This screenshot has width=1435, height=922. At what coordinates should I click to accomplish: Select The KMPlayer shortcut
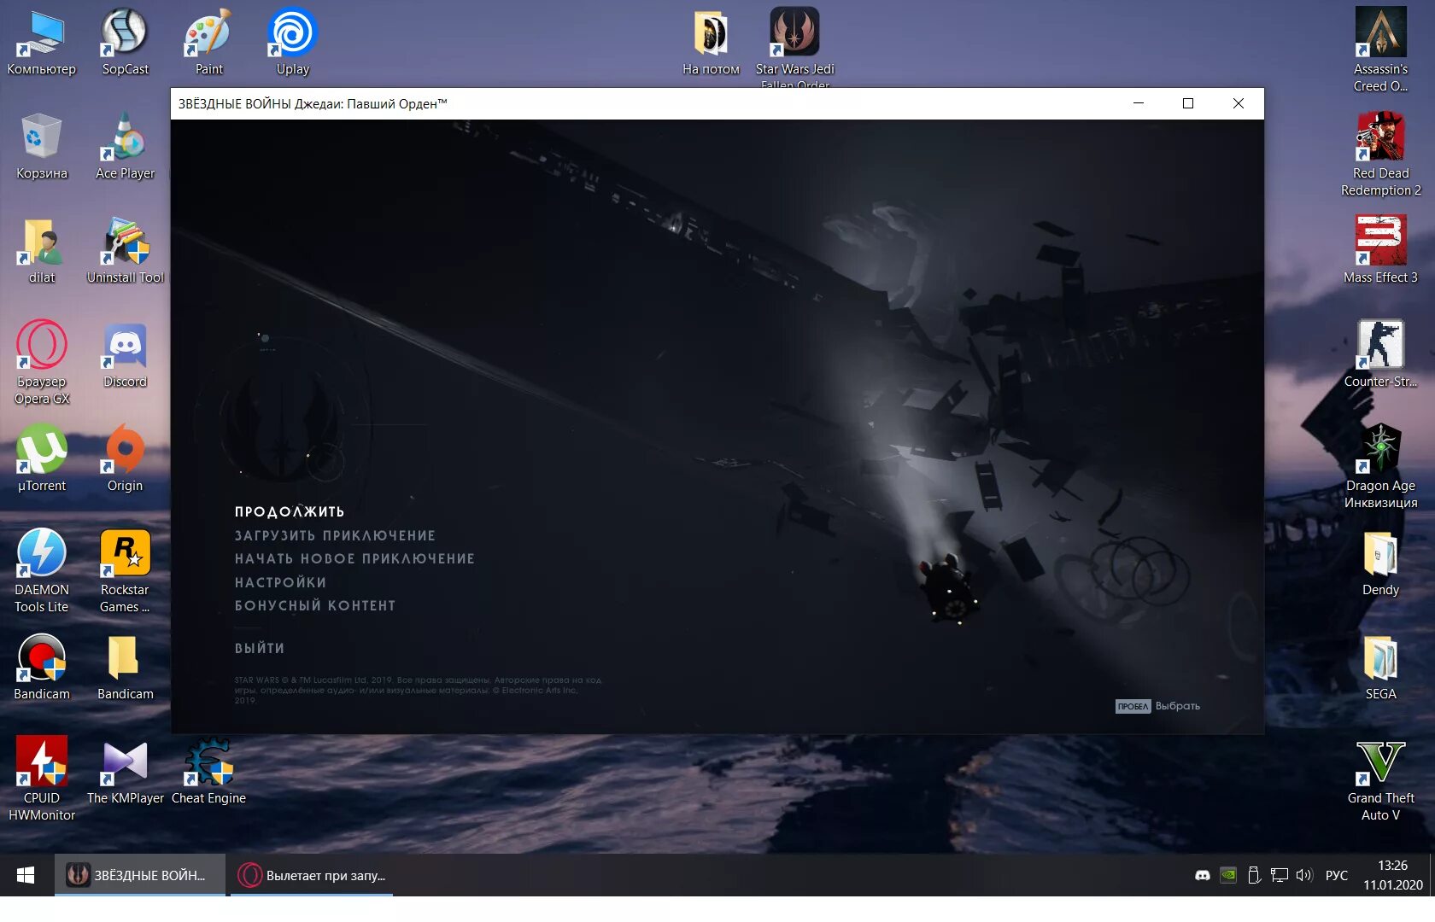(125, 772)
